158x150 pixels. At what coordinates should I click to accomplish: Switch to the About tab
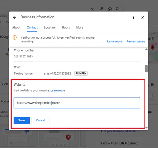click(x=16, y=27)
